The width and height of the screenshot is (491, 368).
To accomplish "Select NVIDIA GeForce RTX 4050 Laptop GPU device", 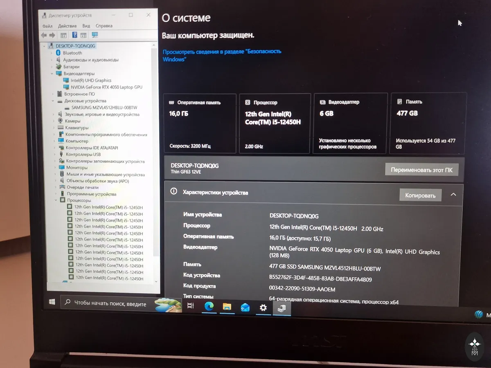I will 106,87.
